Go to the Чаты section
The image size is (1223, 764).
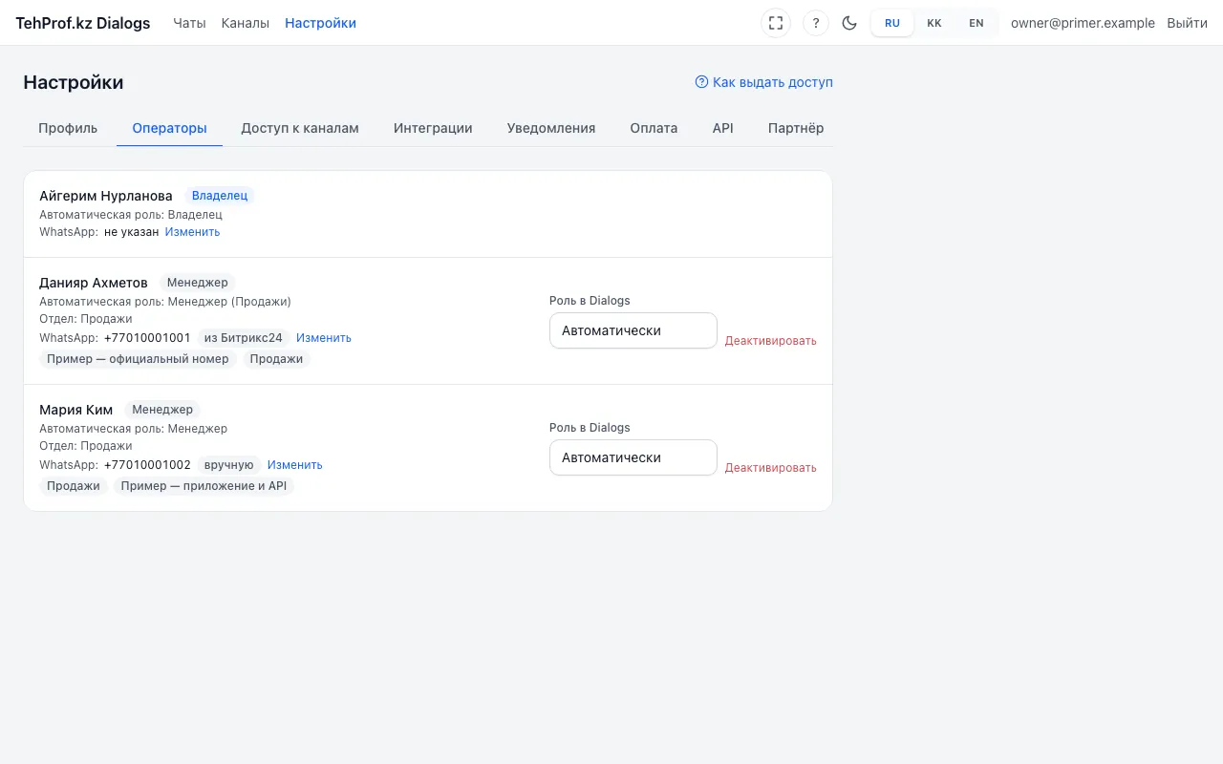pyautogui.click(x=189, y=23)
